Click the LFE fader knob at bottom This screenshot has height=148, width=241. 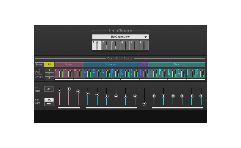(144, 104)
